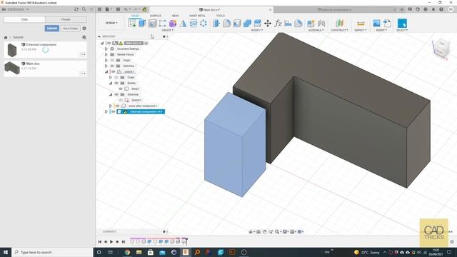
Task: Collapse the Bodies folder
Action: [111, 83]
